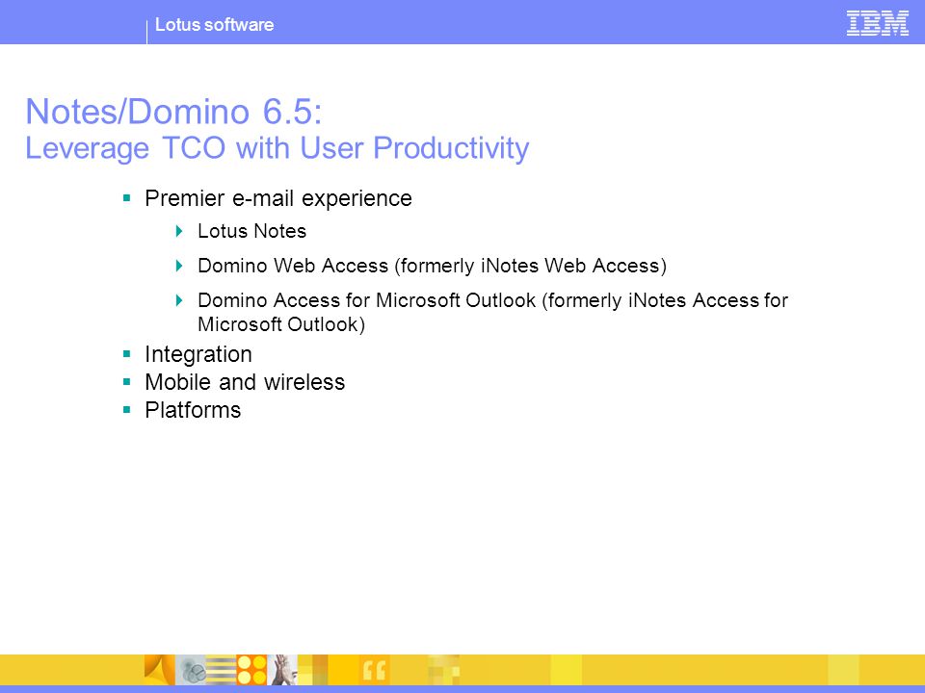Screen dimensions: 925x693
Task: Click the "Domino Access for Microsoft Outlook" line
Action: pos(492,312)
